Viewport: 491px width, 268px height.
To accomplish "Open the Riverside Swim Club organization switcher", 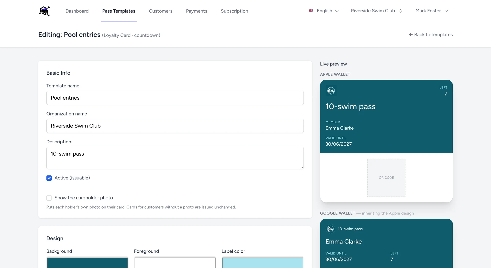I will point(376,11).
